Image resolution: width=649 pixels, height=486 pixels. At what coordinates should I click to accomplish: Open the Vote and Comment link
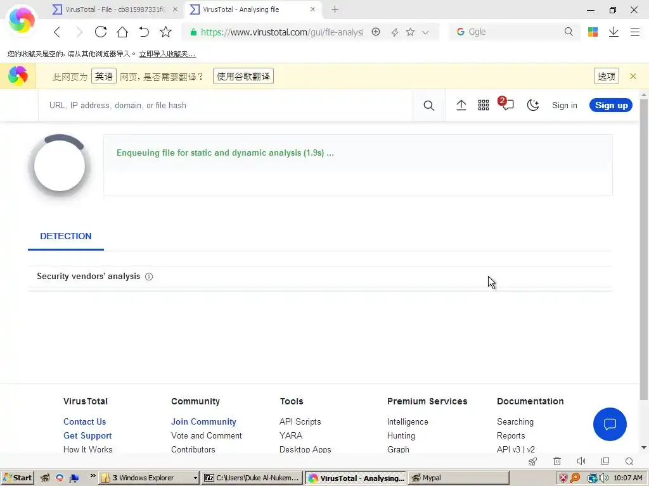(x=207, y=435)
